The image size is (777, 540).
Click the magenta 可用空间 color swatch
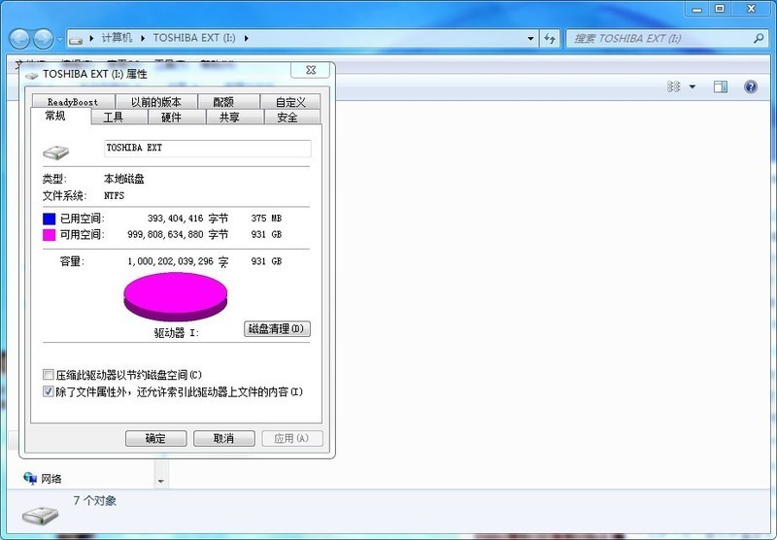pos(50,235)
